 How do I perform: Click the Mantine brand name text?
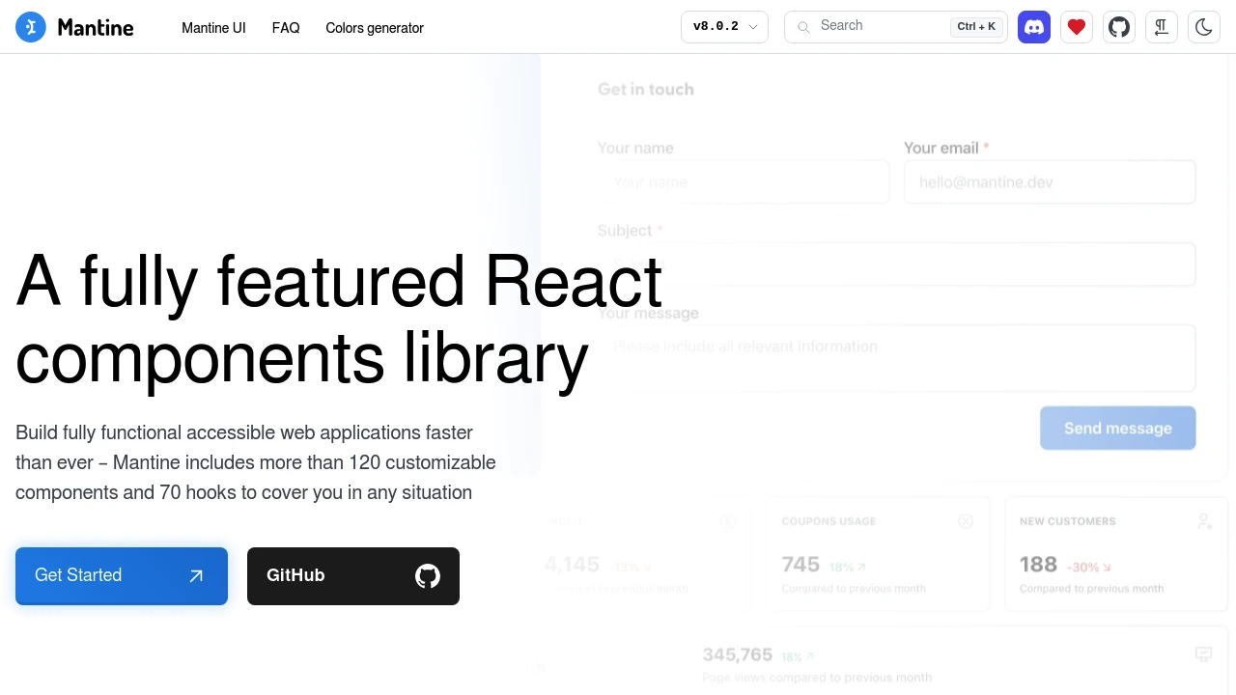(96, 27)
